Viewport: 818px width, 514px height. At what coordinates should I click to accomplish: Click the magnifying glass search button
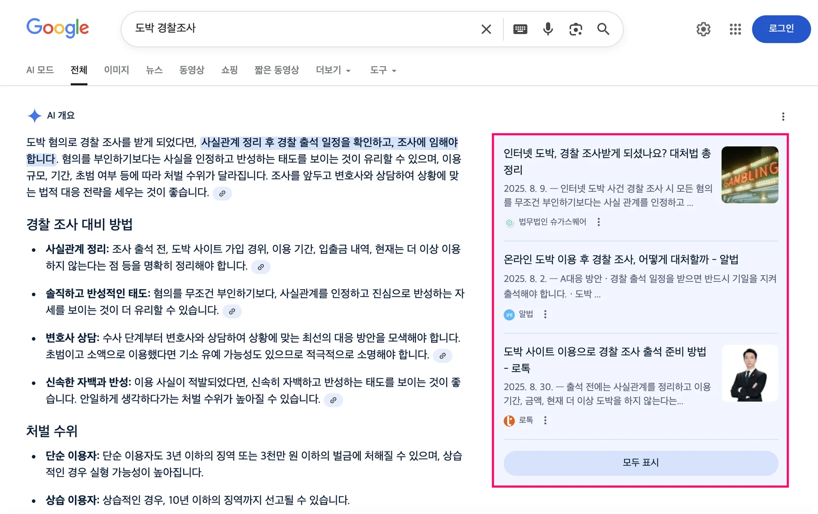[x=603, y=29]
